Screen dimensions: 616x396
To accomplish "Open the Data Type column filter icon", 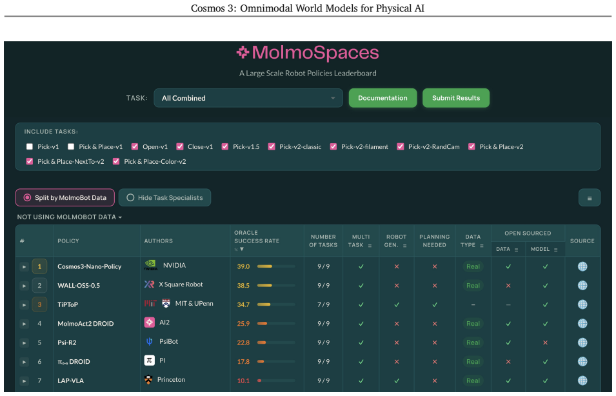I will coord(482,246).
